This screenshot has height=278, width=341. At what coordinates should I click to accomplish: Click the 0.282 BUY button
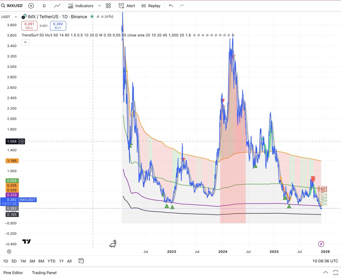point(58,26)
